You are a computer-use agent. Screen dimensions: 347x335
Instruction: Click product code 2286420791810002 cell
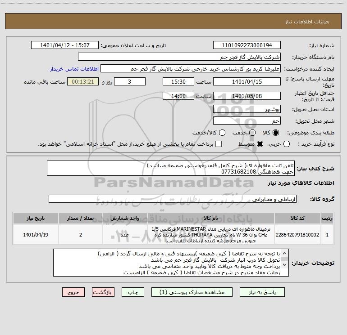point(297,235)
